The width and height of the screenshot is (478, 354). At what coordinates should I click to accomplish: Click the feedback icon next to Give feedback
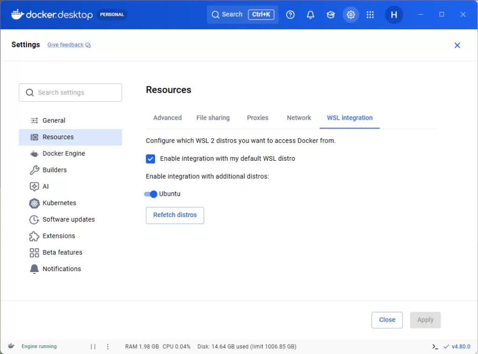pos(88,45)
